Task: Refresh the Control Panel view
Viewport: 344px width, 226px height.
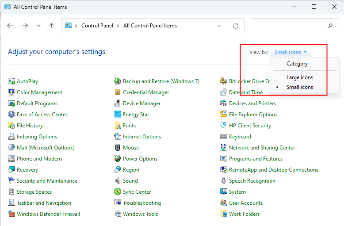Action: point(236,26)
